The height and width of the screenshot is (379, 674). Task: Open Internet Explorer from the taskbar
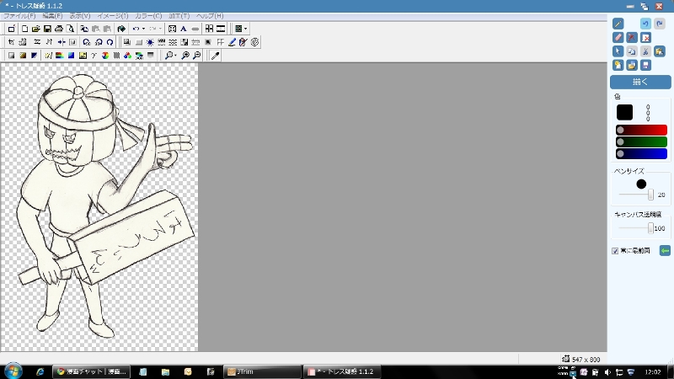[40, 371]
